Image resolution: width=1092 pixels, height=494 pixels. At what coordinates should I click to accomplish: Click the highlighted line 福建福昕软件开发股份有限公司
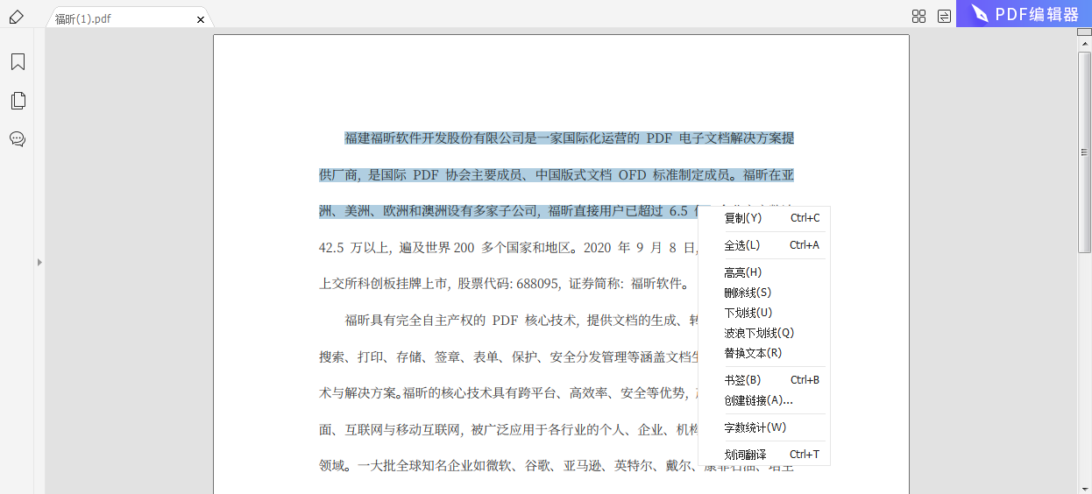(569, 138)
